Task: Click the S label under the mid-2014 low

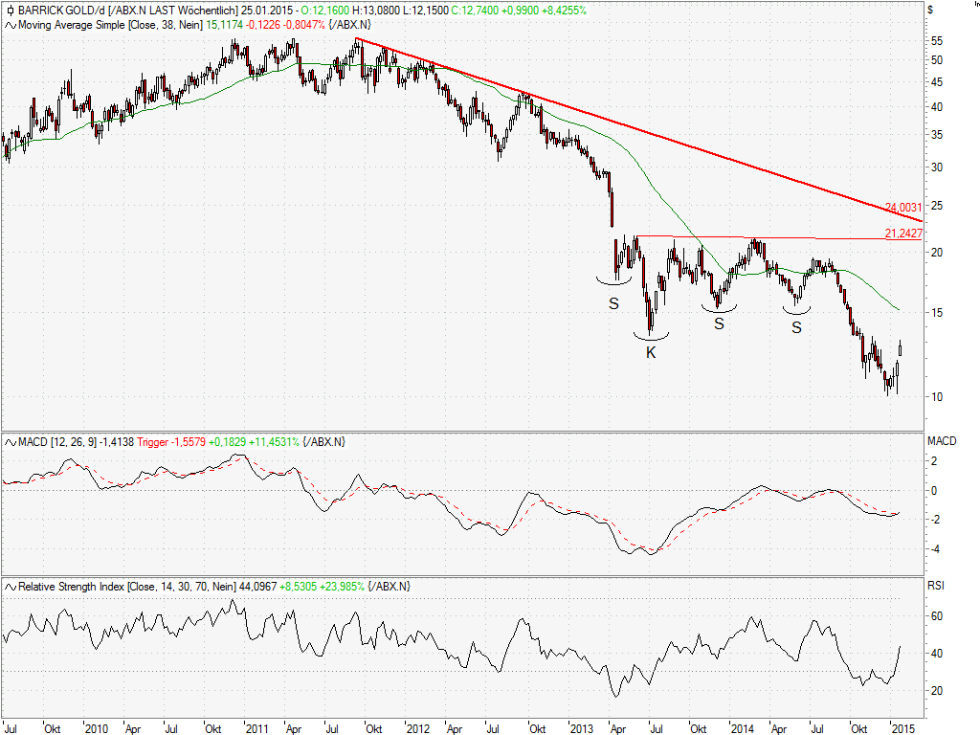Action: pos(796,327)
